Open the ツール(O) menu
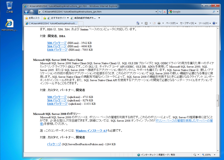The width and height of the screenshot is (224, 160). [205, 23]
